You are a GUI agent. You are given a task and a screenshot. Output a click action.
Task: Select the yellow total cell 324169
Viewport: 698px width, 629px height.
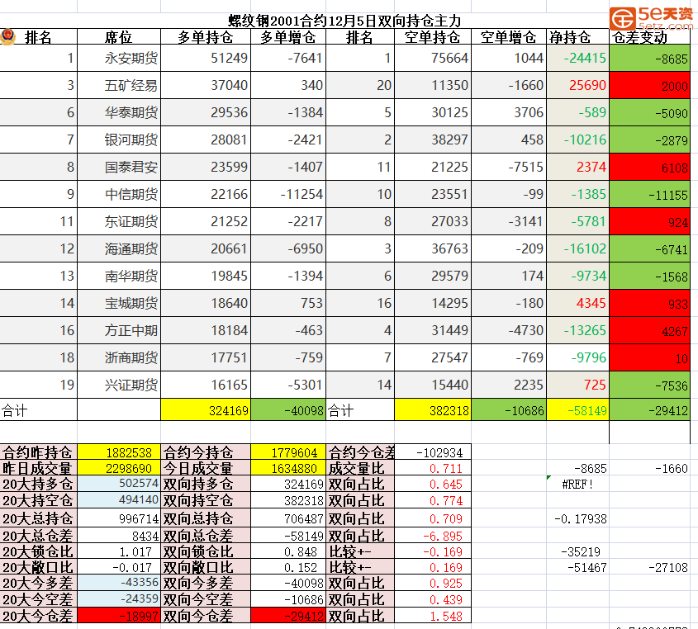tap(206, 409)
